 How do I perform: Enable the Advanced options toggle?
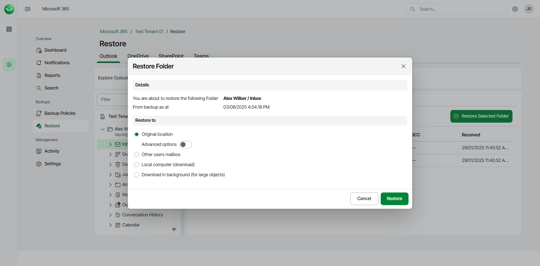[185, 145]
